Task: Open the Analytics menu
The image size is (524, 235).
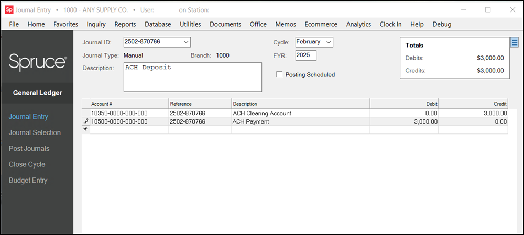Action: 358,24
